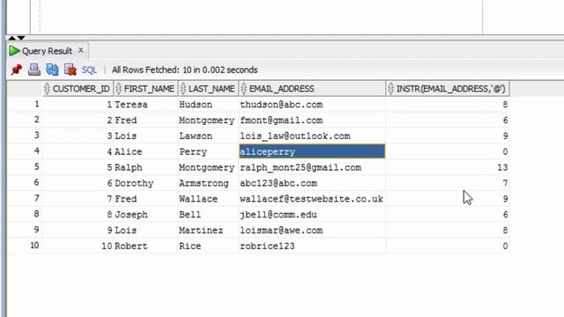Select the highlighted aliceperry email cell
This screenshot has height=317, width=564.
click(312, 151)
